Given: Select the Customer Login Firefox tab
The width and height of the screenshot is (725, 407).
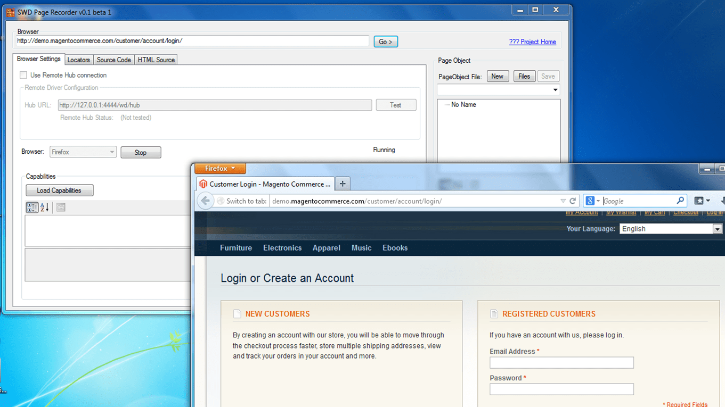Looking at the screenshot, I should tap(266, 184).
